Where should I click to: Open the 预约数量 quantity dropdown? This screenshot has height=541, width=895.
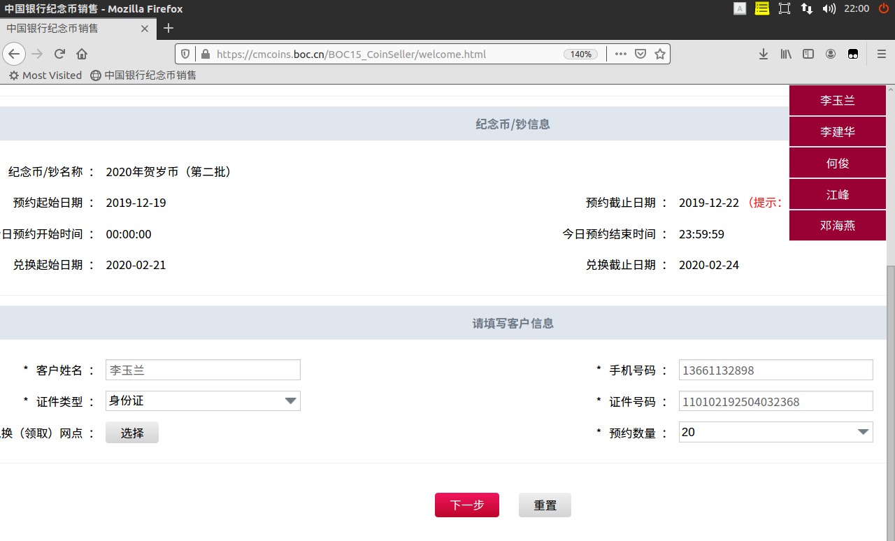[x=775, y=432]
